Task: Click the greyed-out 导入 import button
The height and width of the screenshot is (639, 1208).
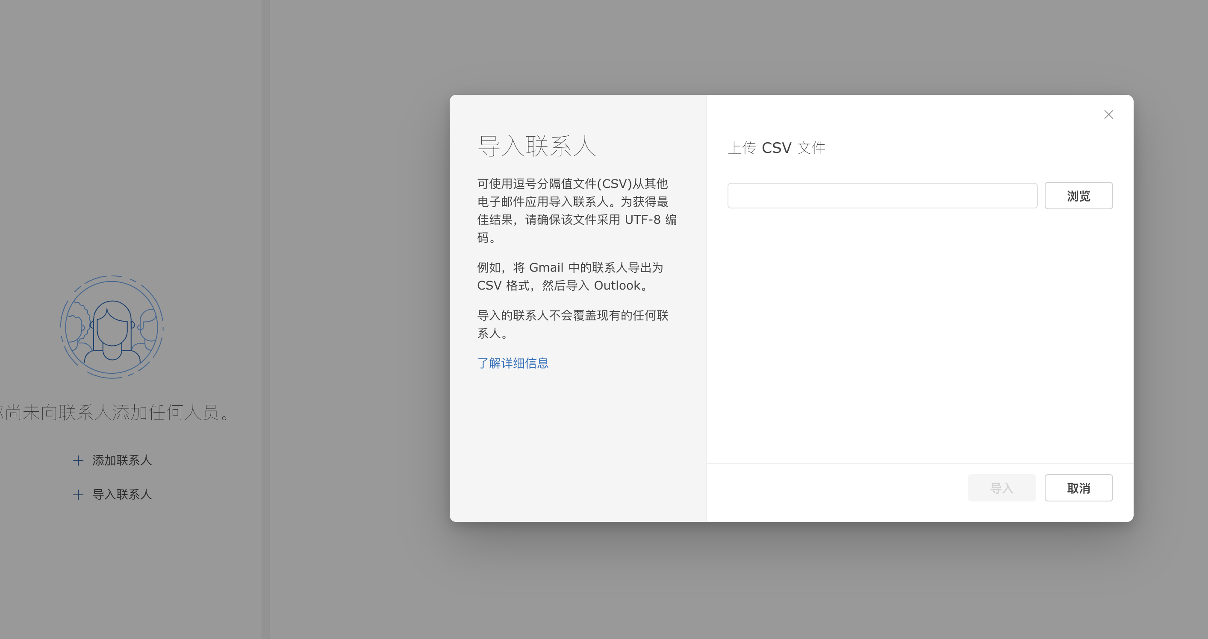Action: pos(1002,488)
